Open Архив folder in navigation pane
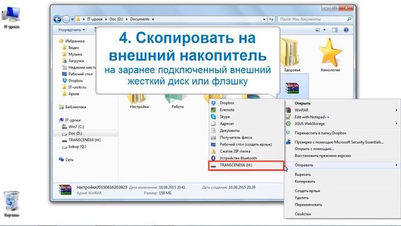401x226 pixels. point(71,94)
